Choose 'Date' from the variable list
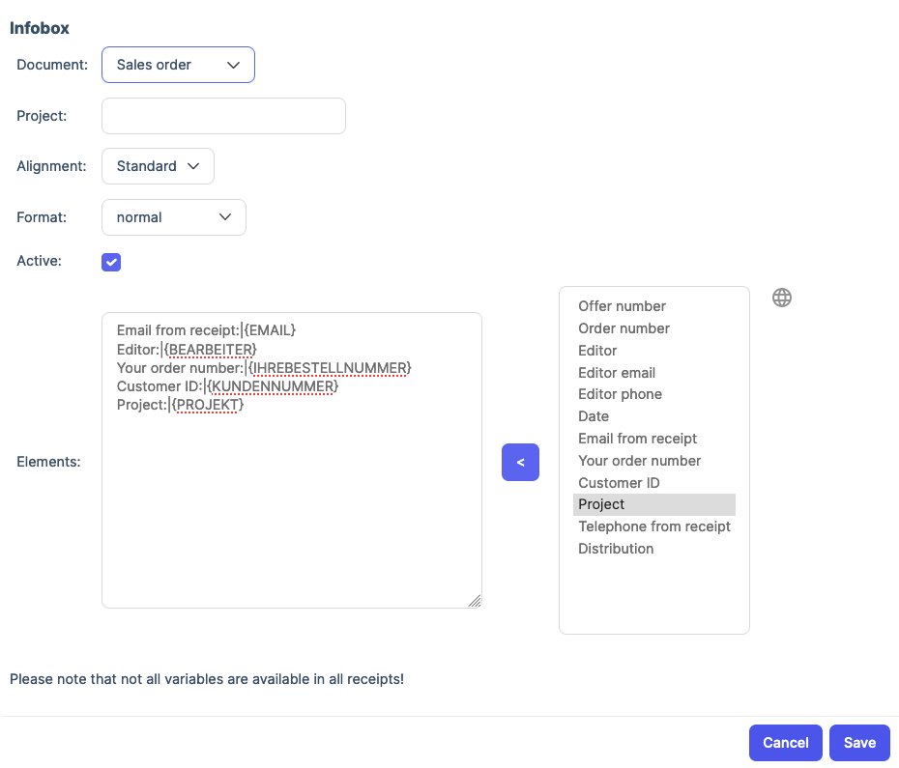The height and width of the screenshot is (768, 899). click(x=594, y=416)
